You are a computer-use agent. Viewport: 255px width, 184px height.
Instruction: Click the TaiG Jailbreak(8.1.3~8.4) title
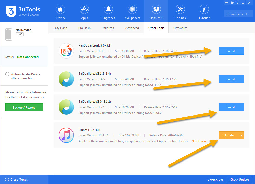click(95, 74)
